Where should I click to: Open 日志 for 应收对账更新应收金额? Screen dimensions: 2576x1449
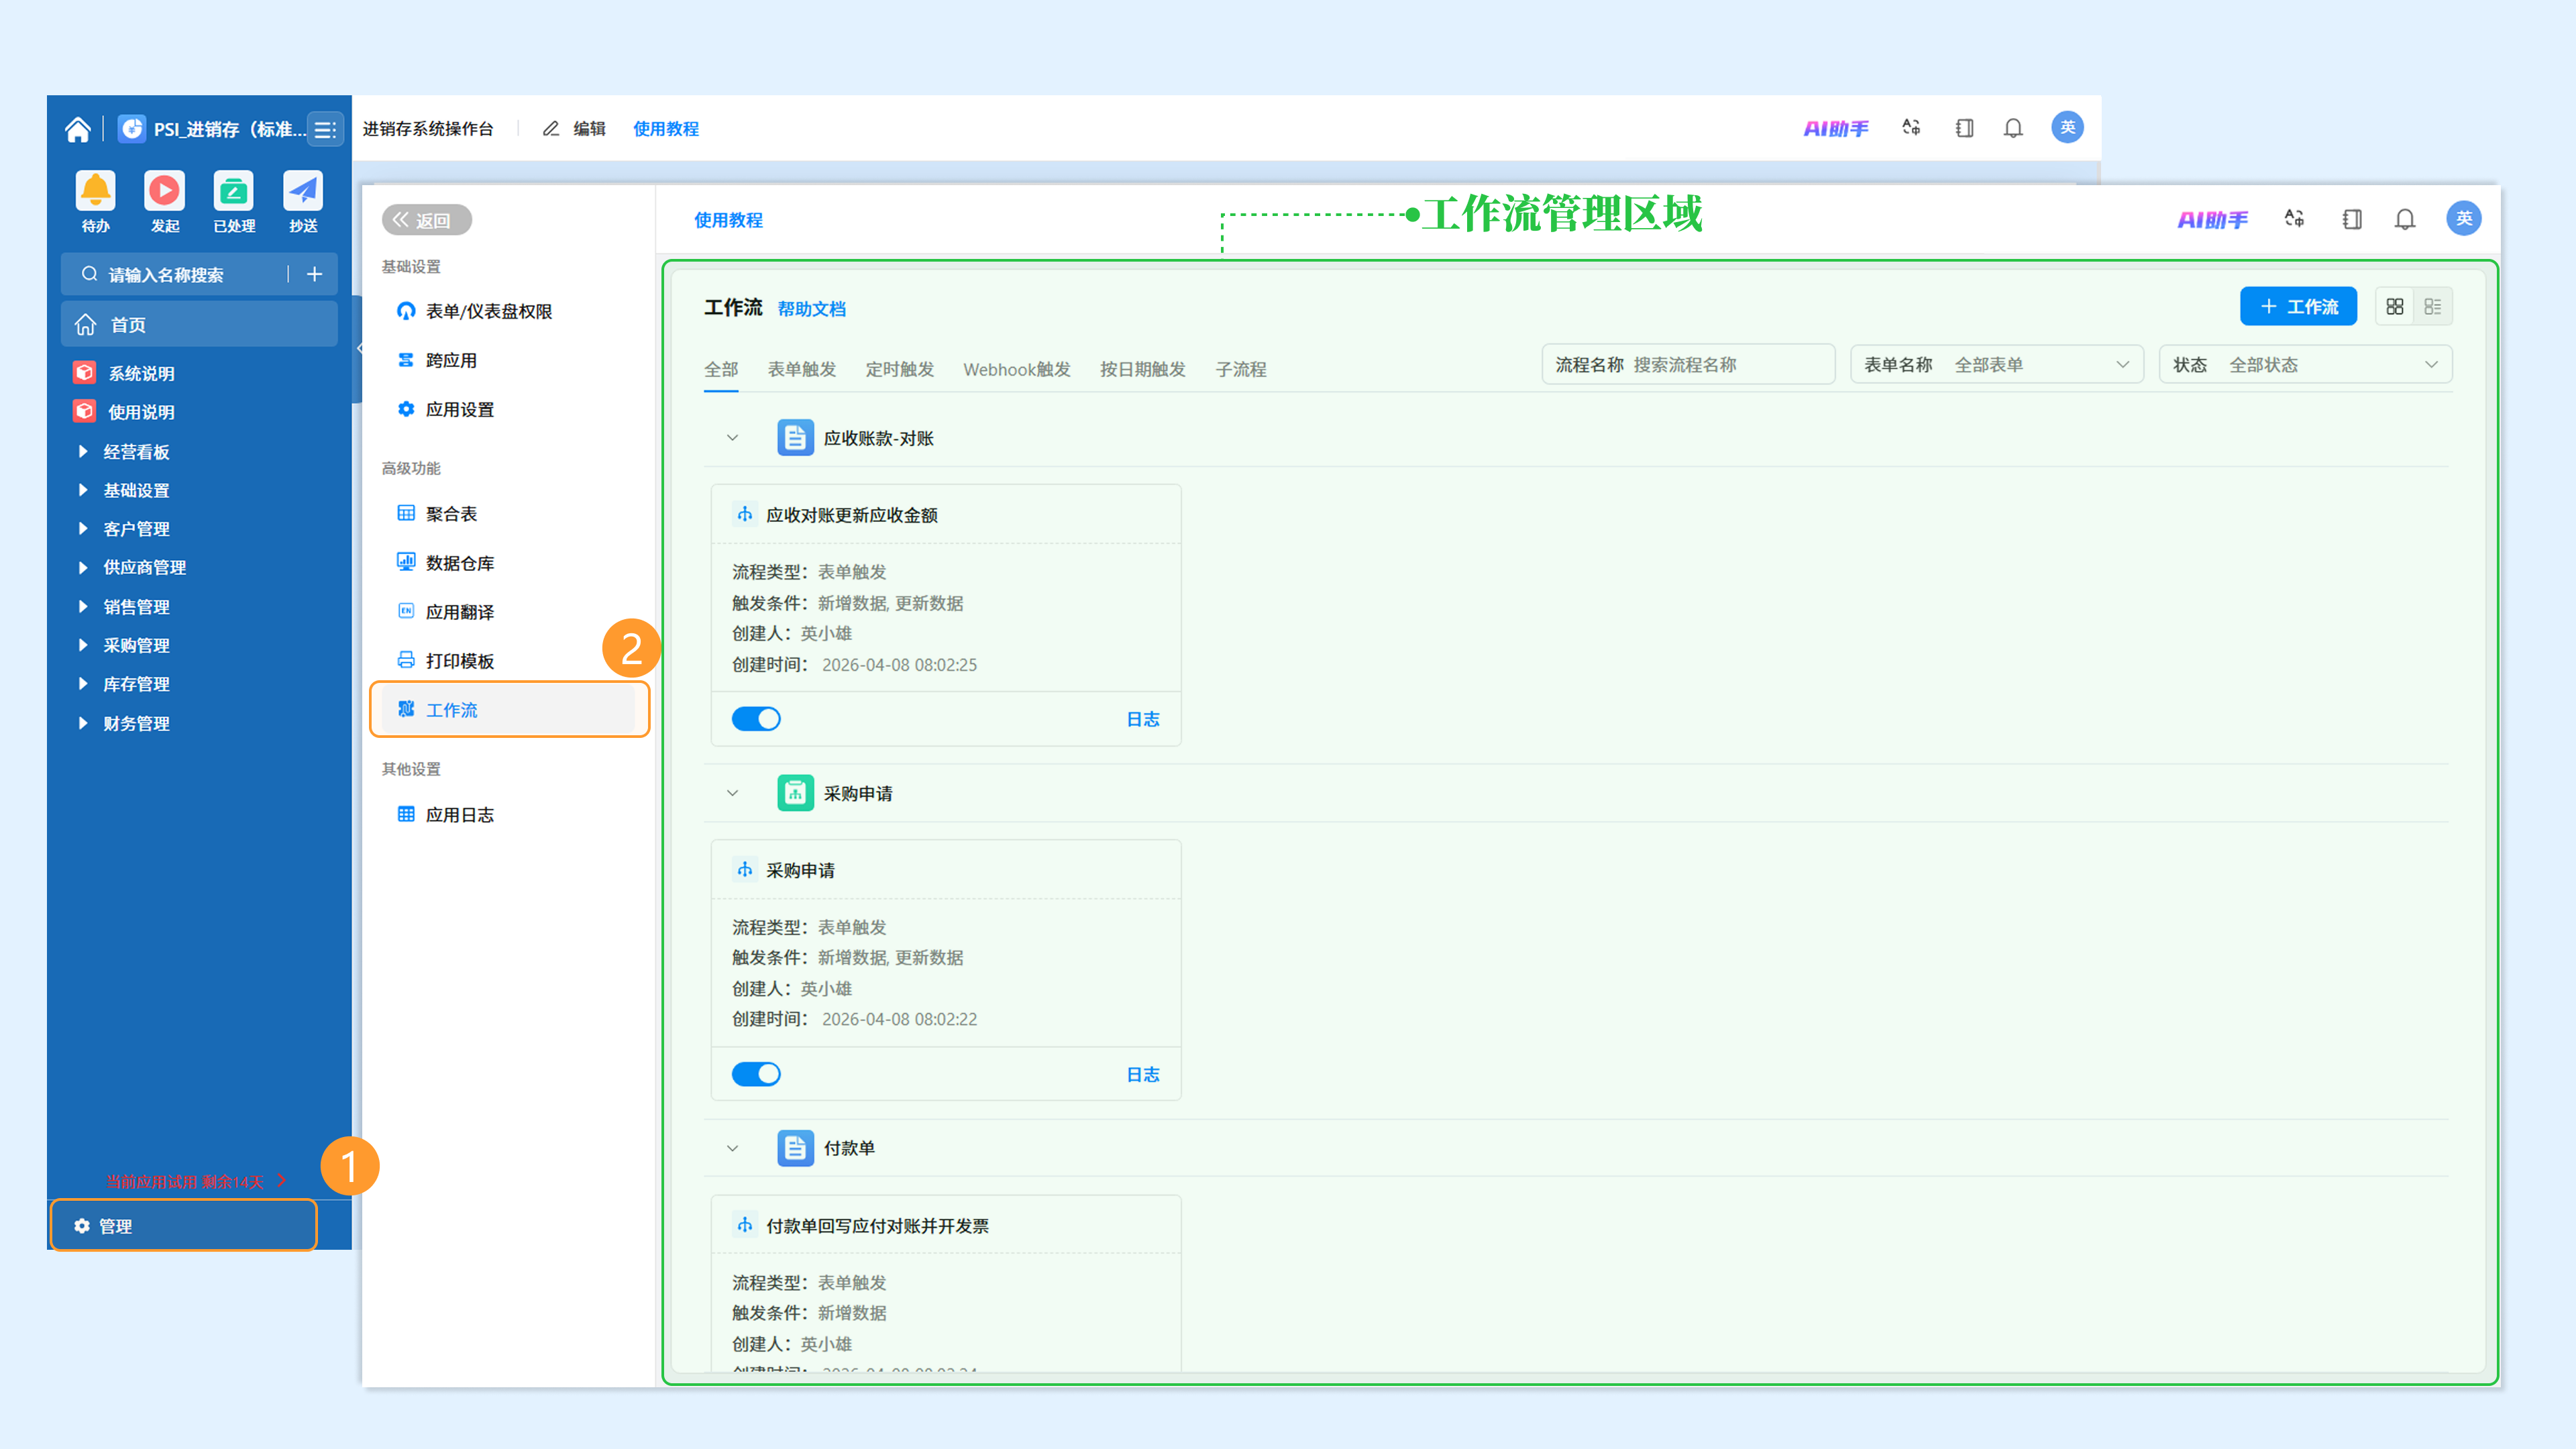pos(1143,719)
